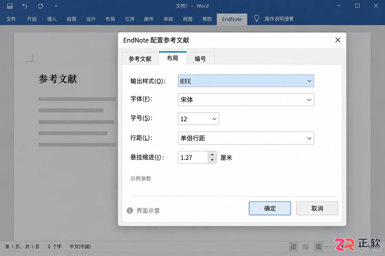Open the 插入 ribbon tab

pos(52,19)
